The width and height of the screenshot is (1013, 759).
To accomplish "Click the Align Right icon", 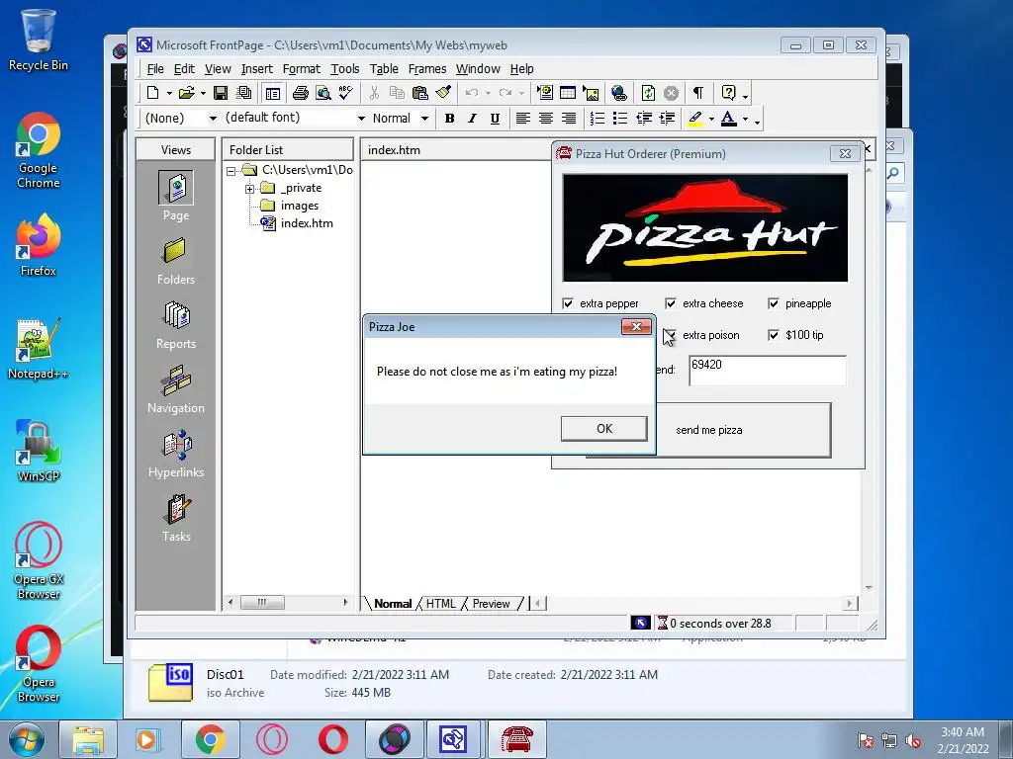I will [569, 119].
